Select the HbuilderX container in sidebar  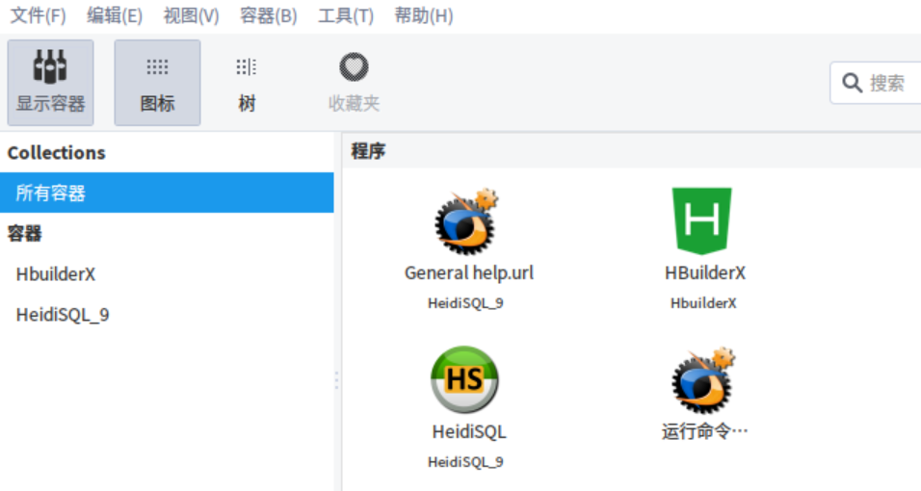pyautogui.click(x=167, y=274)
